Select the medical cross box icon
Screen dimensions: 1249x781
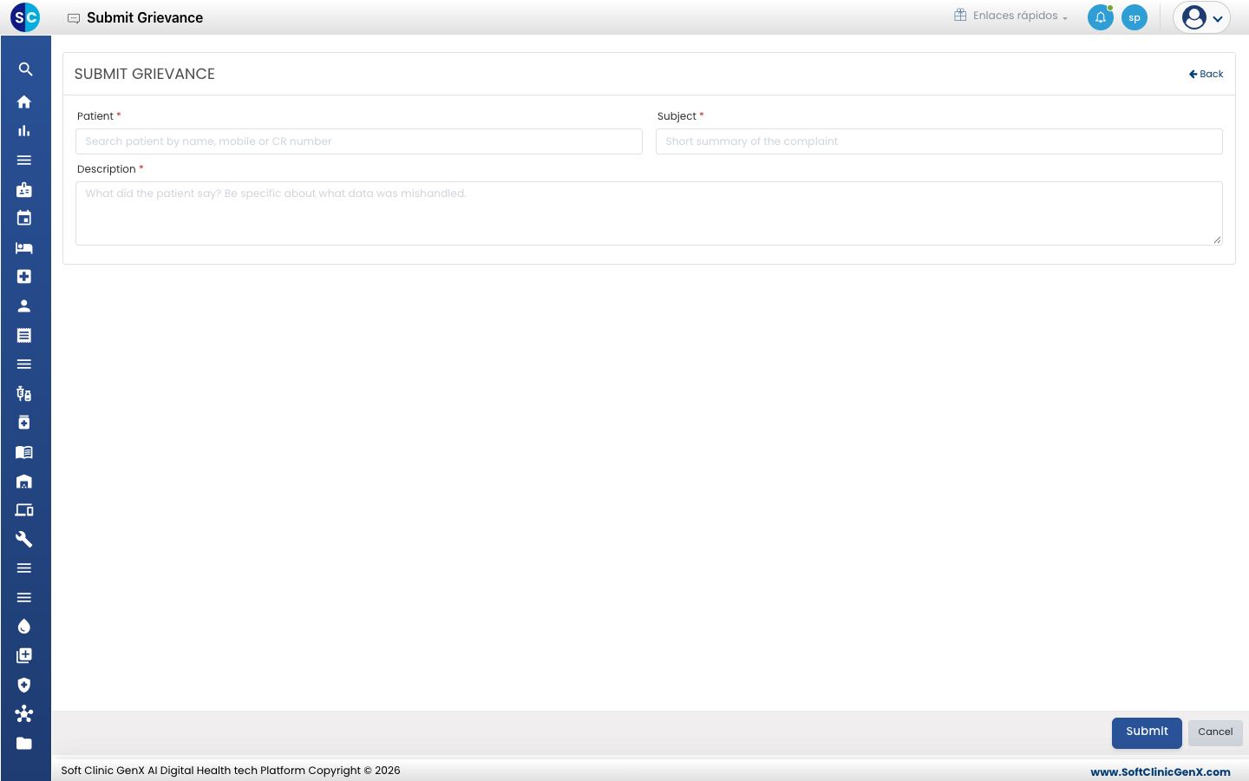[24, 277]
